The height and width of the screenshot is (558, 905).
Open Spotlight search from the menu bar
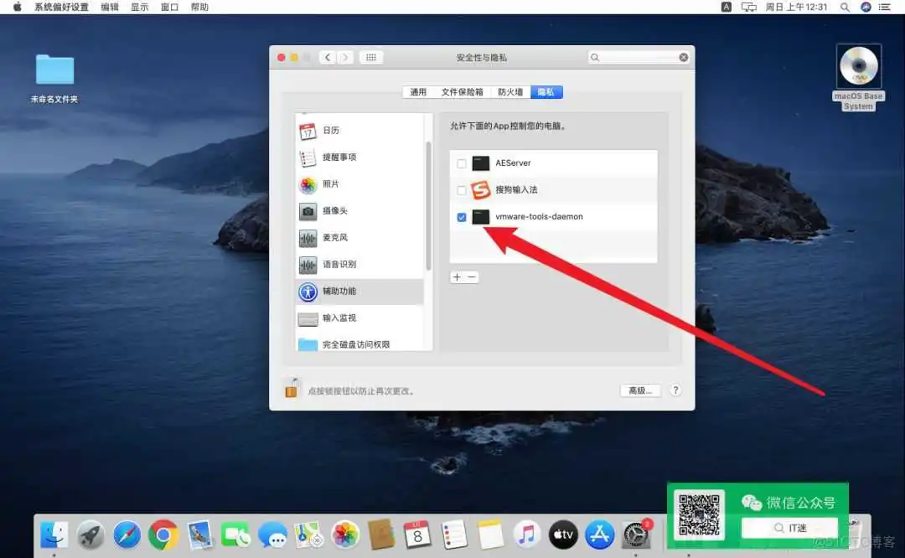pyautogui.click(x=845, y=7)
